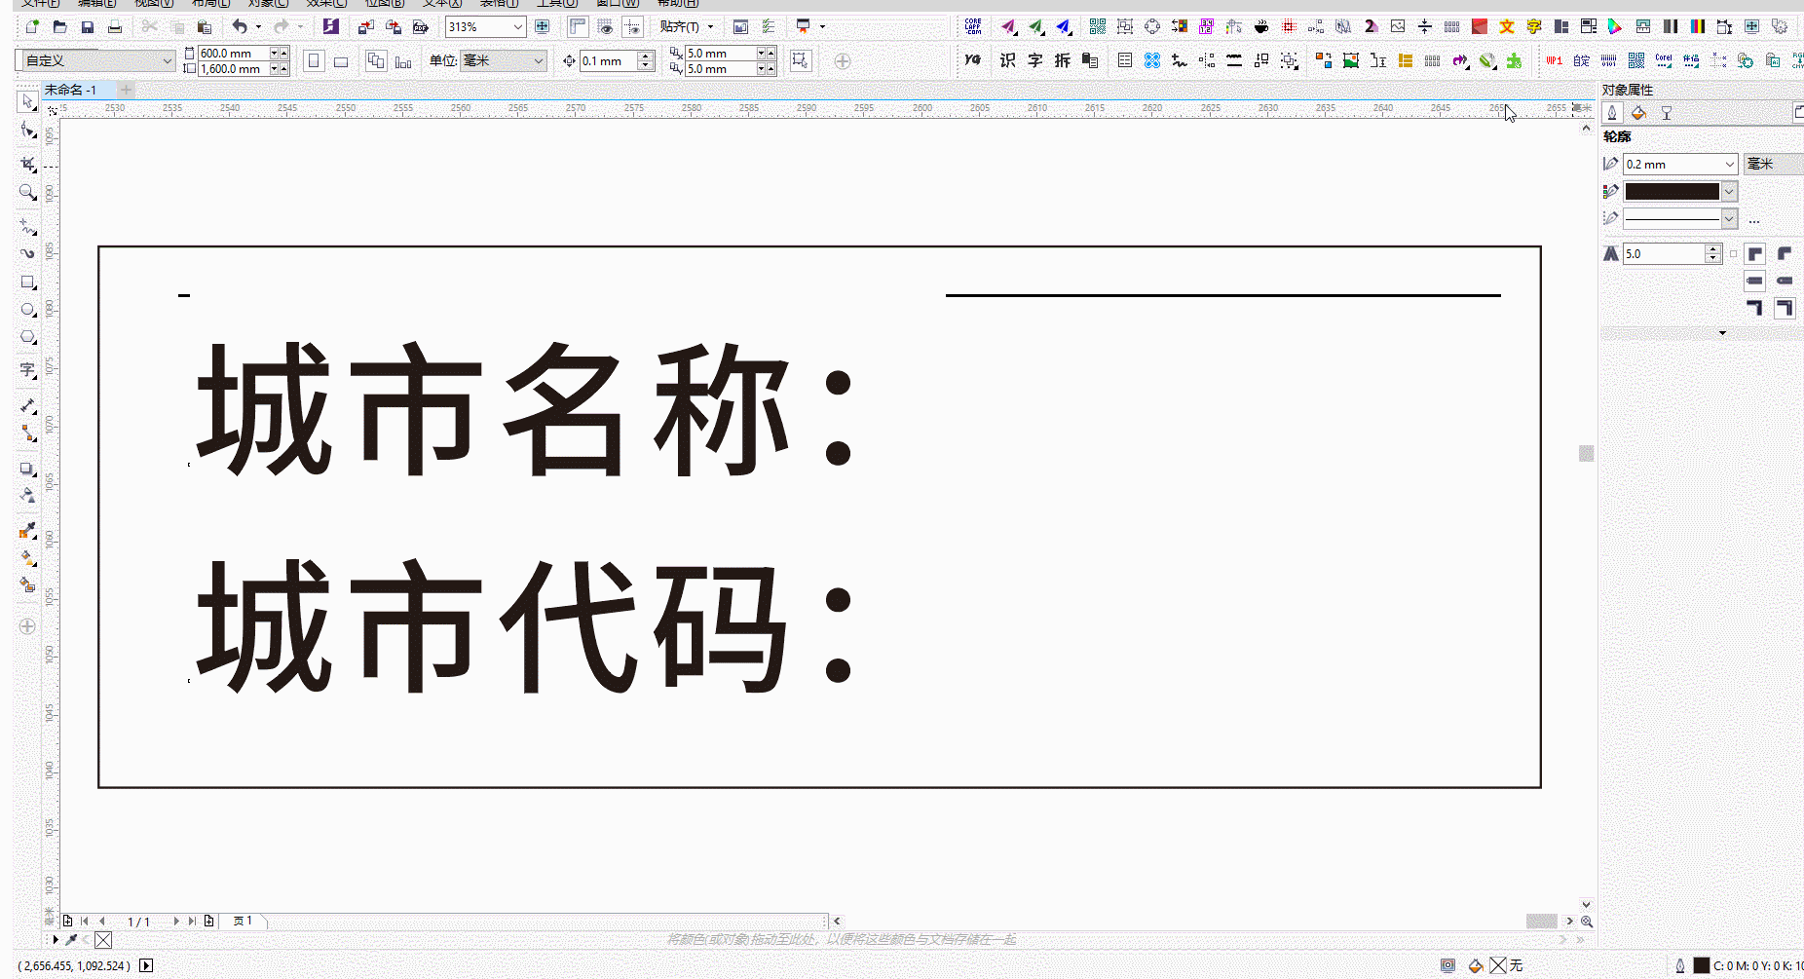
Task: Select the Shape tool
Action: coord(27,131)
